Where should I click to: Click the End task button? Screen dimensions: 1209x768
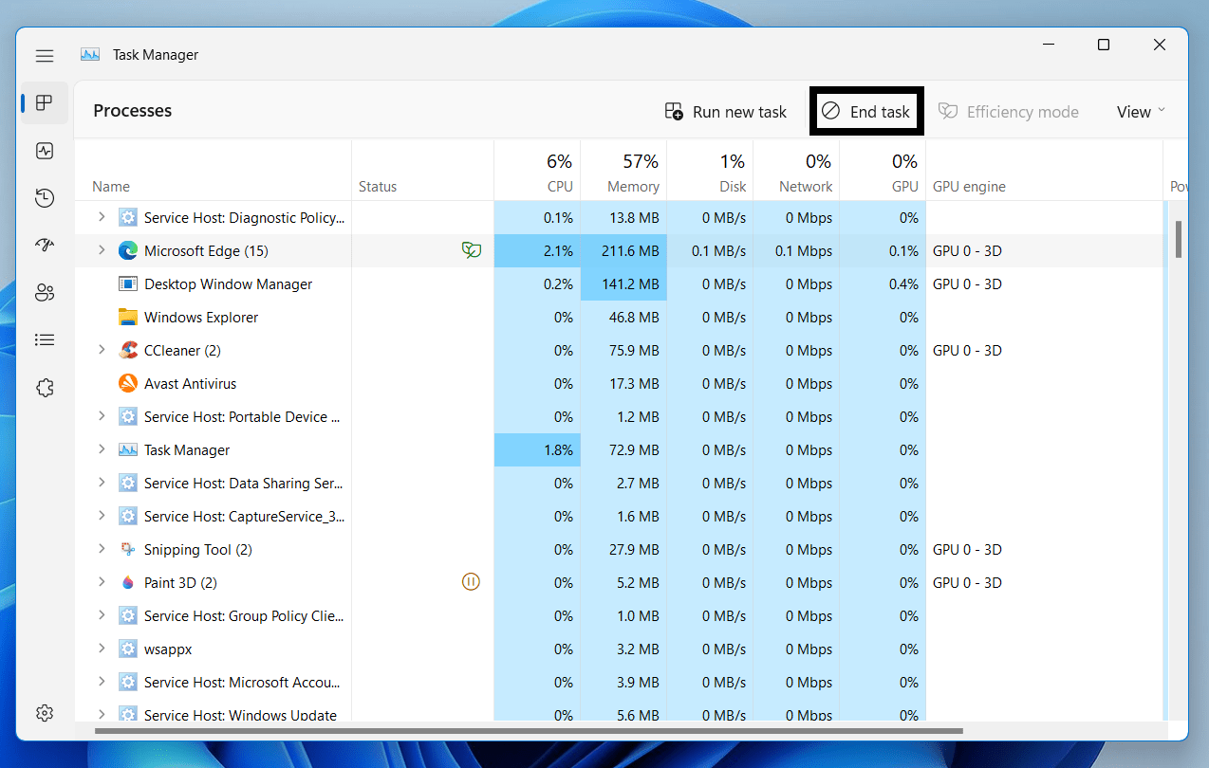tap(866, 112)
